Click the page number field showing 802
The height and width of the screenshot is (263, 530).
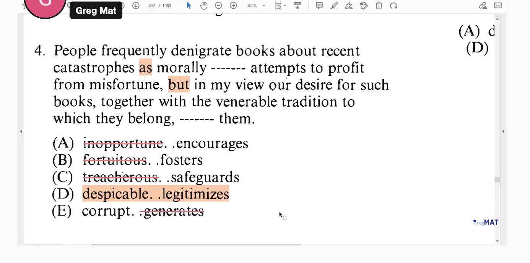tap(152, 6)
